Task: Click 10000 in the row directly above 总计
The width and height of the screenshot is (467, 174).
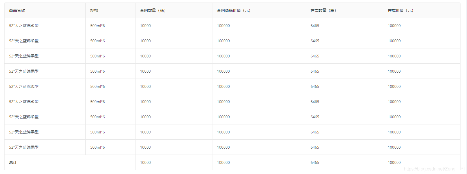Action: (145, 147)
